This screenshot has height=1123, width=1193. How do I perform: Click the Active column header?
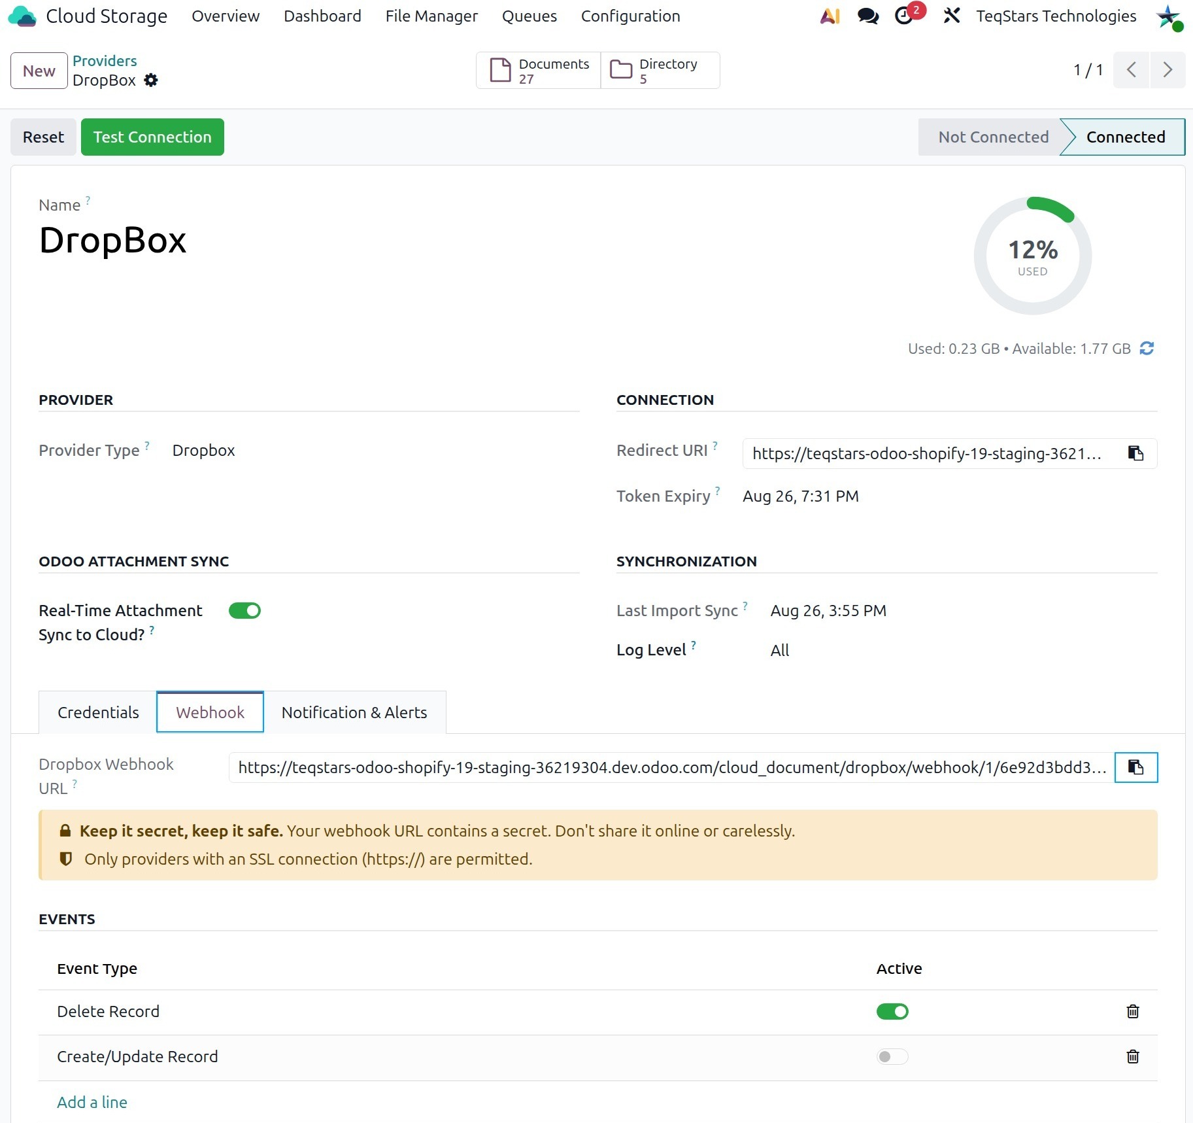(899, 969)
